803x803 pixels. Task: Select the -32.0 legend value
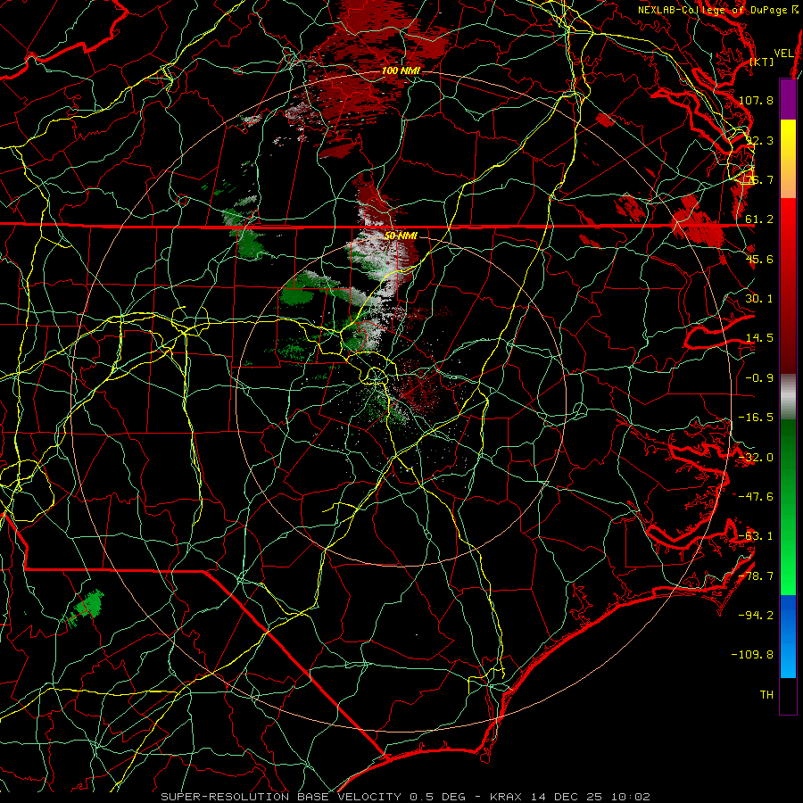[756, 458]
